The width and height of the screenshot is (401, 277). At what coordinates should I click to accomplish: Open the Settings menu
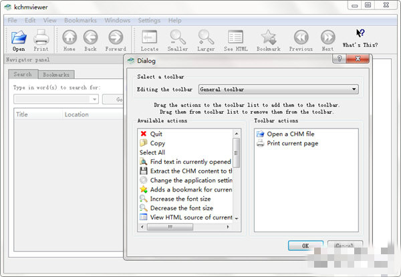[149, 20]
